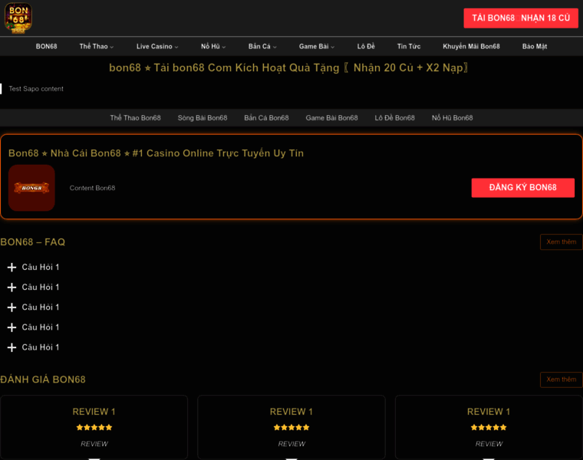Expand the Bắn Cá dropdown menu
The width and height of the screenshot is (583, 460).
262,47
